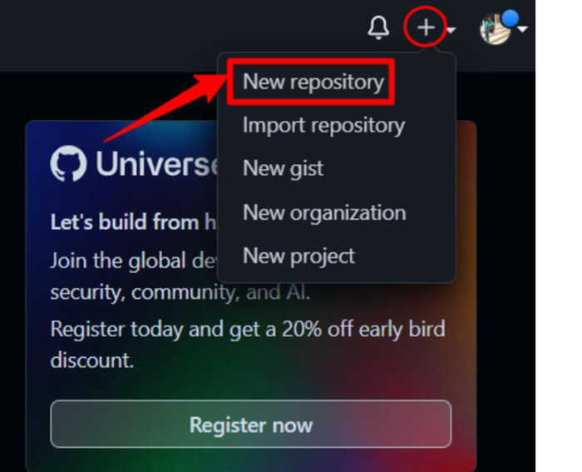582x472 pixels.
Task: Click the security, community, and AI text
Action: click(x=180, y=292)
